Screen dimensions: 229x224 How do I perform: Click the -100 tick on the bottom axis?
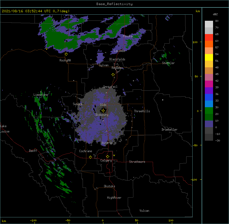coord(33,220)
